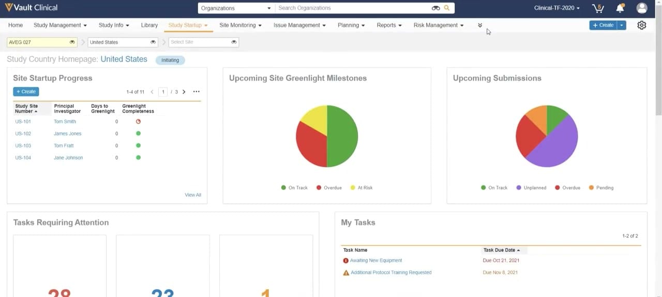Click the page number box in pagination
The height and width of the screenshot is (297, 662).
(x=163, y=92)
